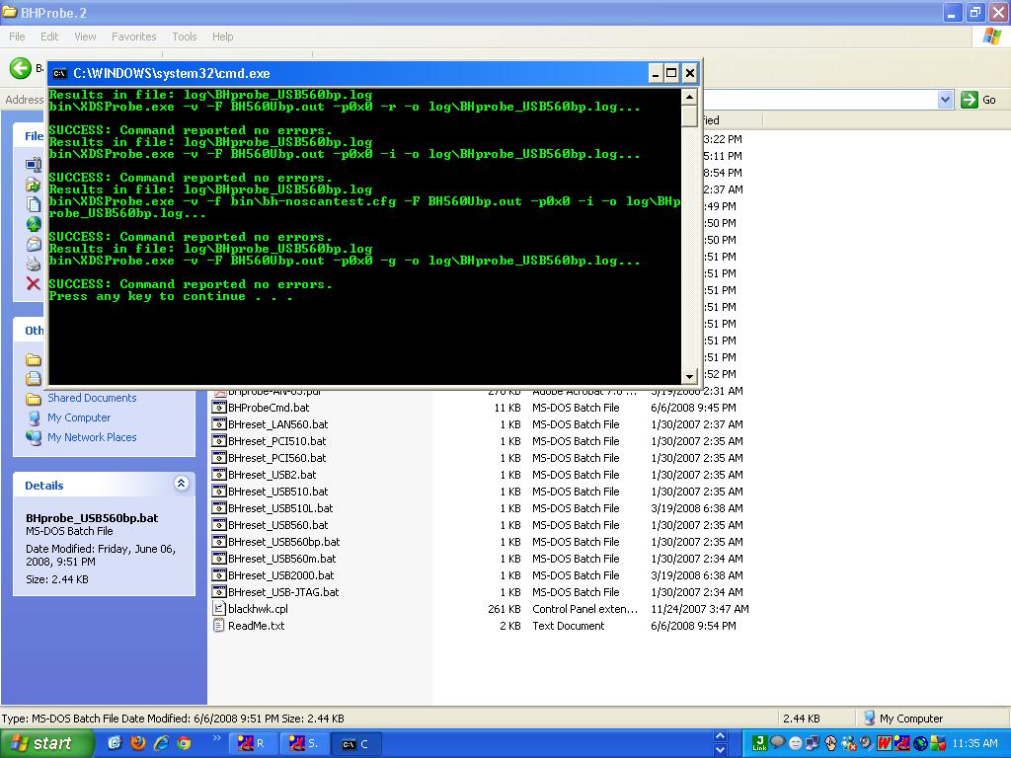1011x758 pixels.
Task: Launch Chrome from Quick Launch
Action: click(184, 743)
